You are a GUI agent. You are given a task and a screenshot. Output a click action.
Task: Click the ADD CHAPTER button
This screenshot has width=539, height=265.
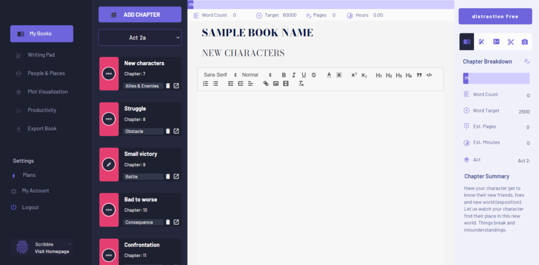pyautogui.click(x=140, y=15)
